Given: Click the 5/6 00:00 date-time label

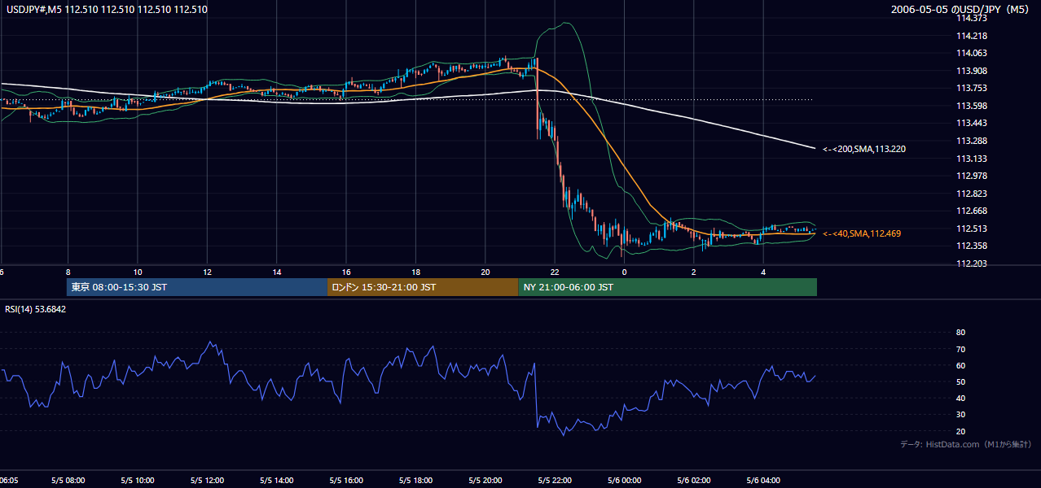Looking at the screenshot, I should [625, 481].
